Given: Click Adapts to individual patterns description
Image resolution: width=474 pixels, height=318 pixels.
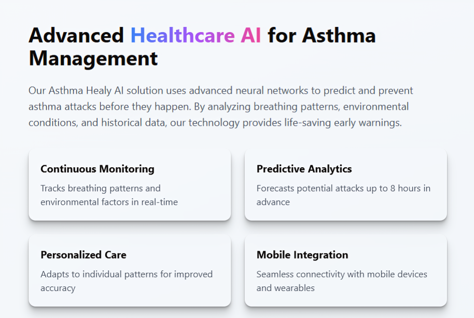Looking at the screenshot, I should pos(127,281).
